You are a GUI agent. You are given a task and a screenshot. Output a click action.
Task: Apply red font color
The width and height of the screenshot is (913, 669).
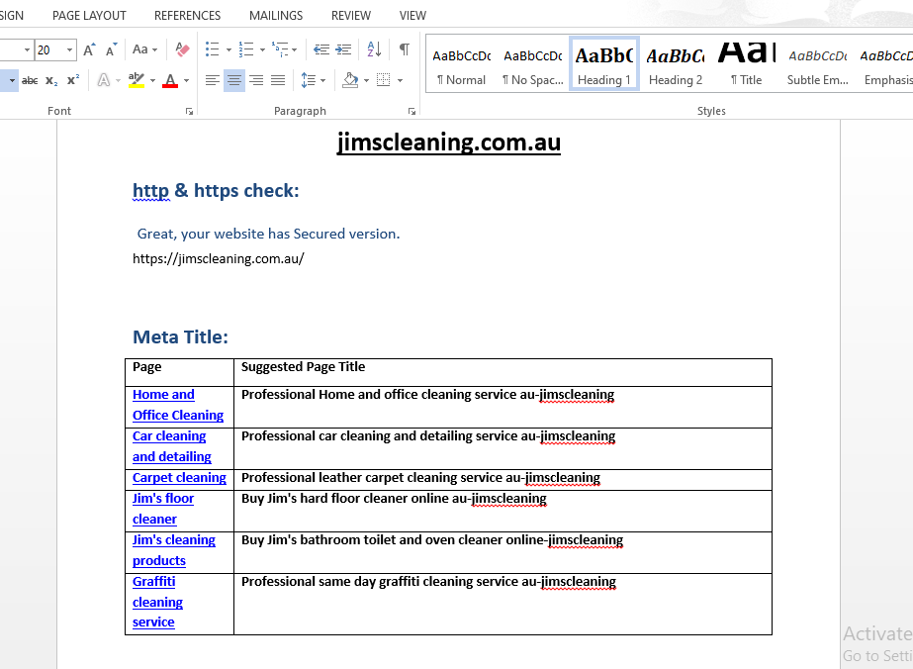coord(170,80)
